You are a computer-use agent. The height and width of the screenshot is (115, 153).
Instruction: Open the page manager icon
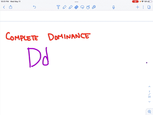point(149,7)
